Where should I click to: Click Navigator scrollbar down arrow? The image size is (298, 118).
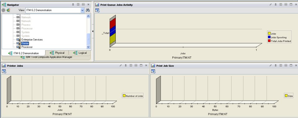88,47
